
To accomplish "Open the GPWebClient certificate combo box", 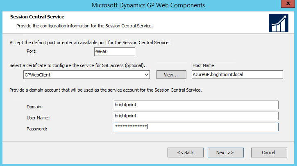I will (85, 75).
